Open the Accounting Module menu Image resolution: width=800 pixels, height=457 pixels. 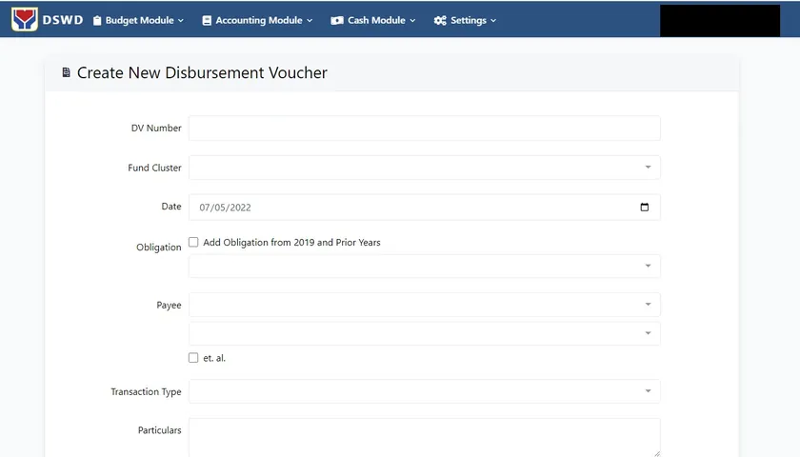[258, 20]
